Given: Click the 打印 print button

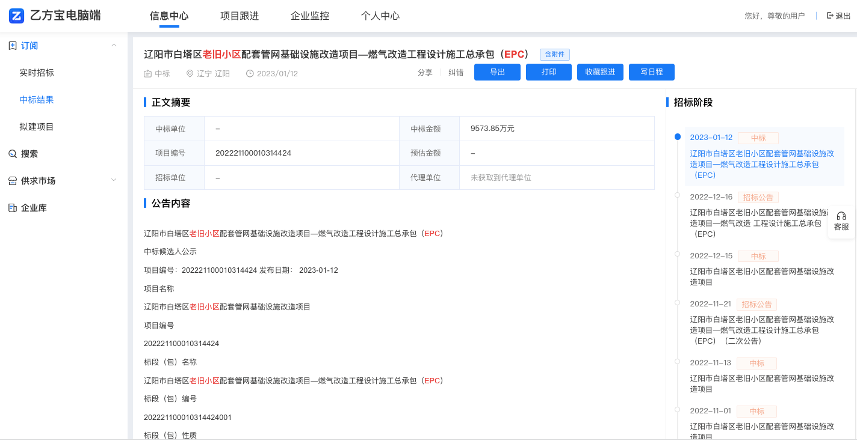Looking at the screenshot, I should pos(549,72).
